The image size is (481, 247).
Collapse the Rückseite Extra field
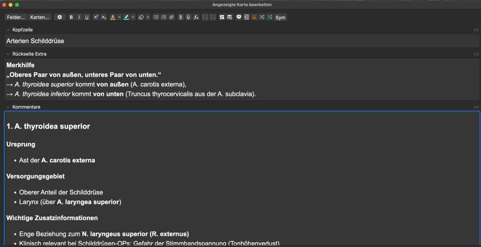(x=8, y=54)
